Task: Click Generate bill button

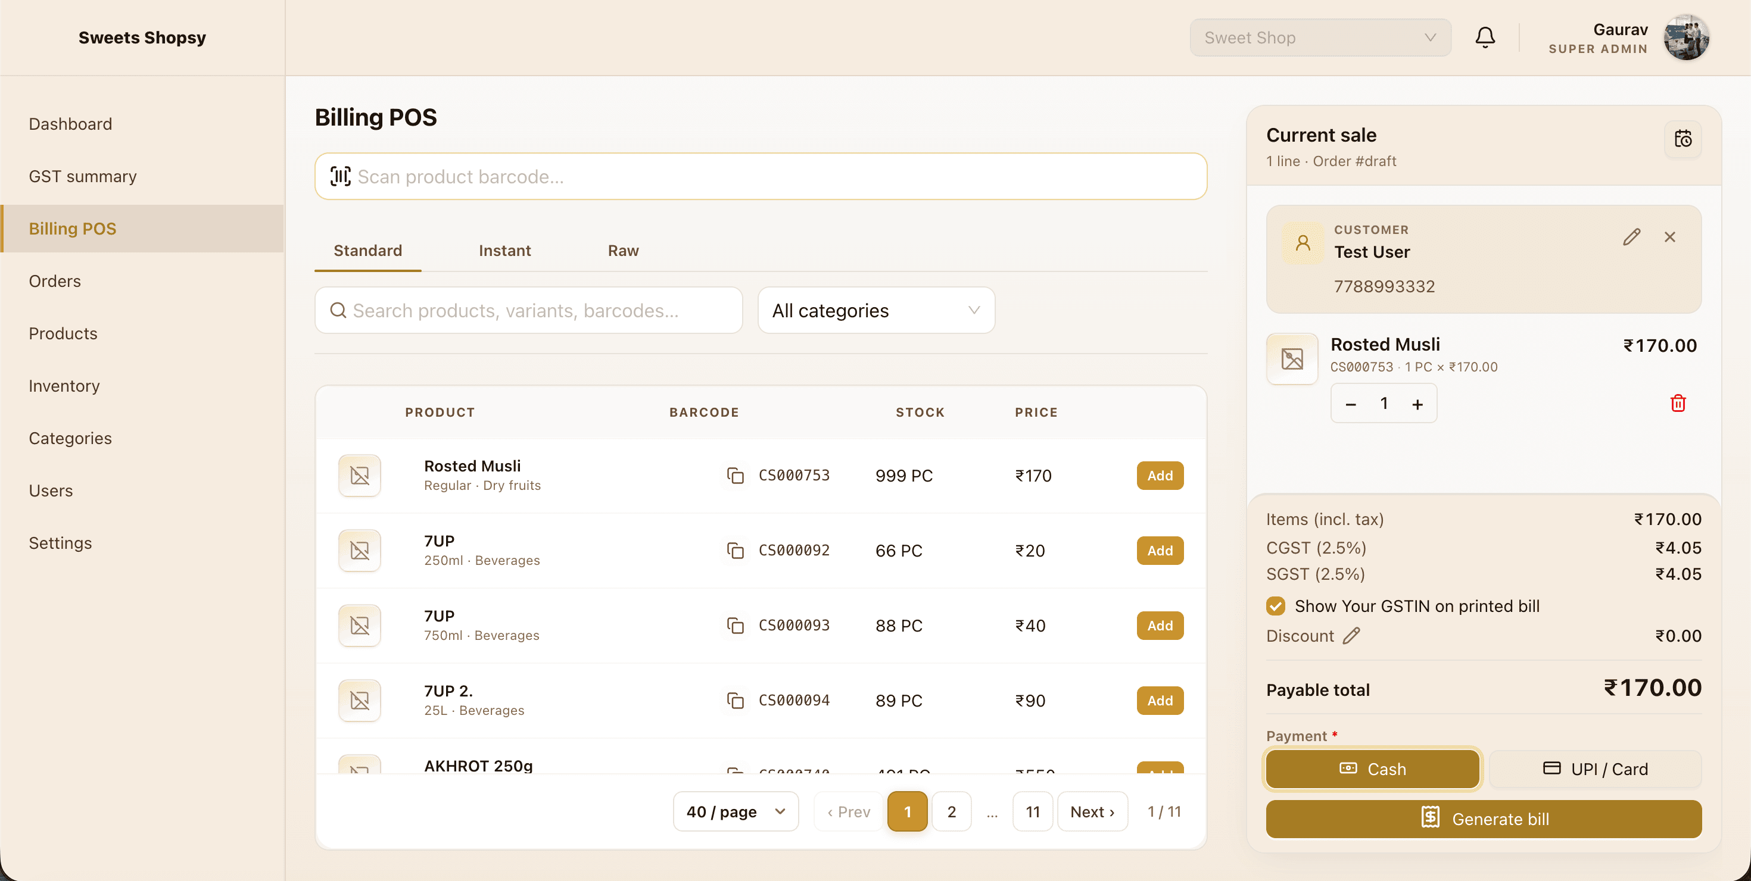Action: 1483,819
